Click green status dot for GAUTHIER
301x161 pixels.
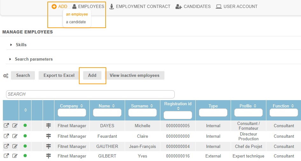coord(25,146)
